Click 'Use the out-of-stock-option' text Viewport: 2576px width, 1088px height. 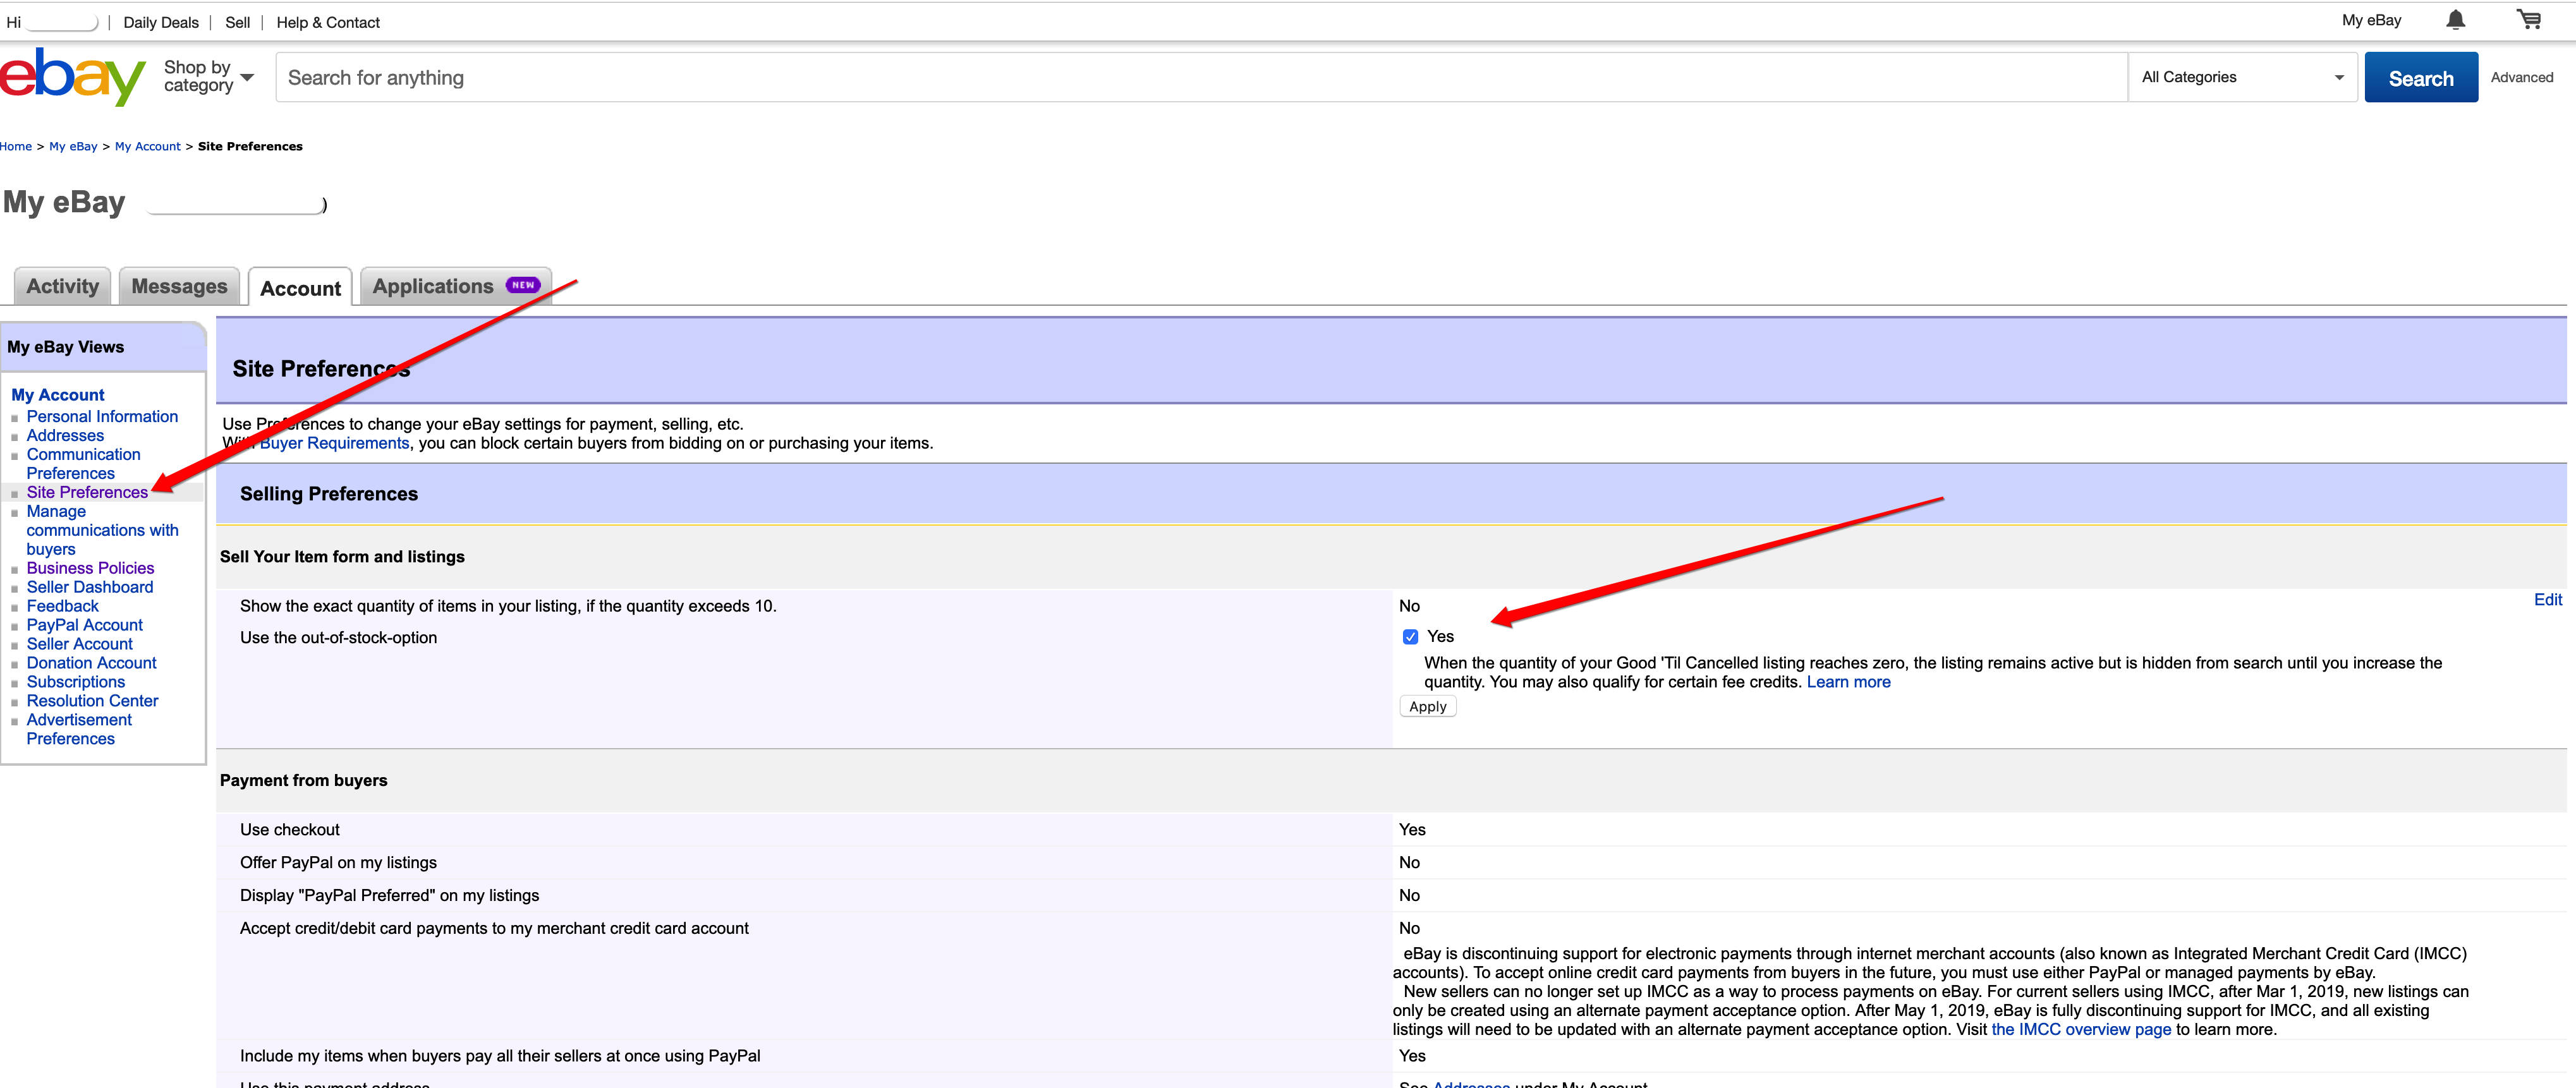(338, 638)
